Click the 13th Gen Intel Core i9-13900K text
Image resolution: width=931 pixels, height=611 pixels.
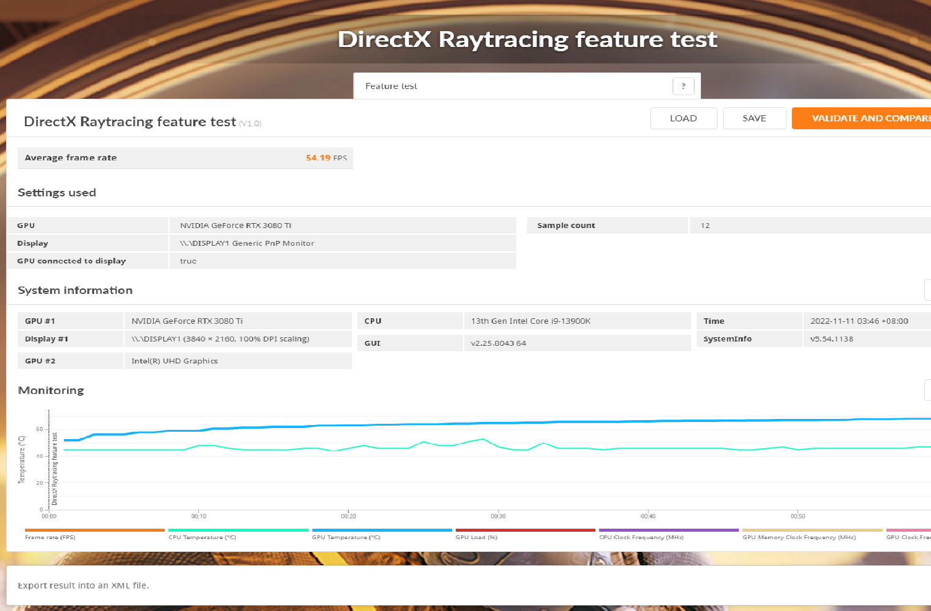point(531,321)
